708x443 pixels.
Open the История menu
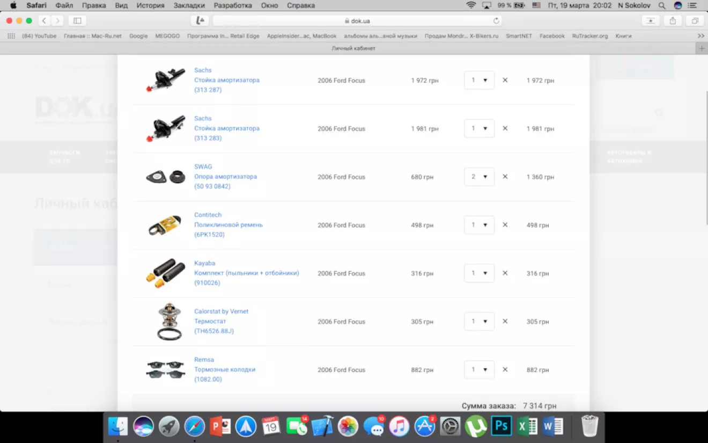(x=150, y=5)
